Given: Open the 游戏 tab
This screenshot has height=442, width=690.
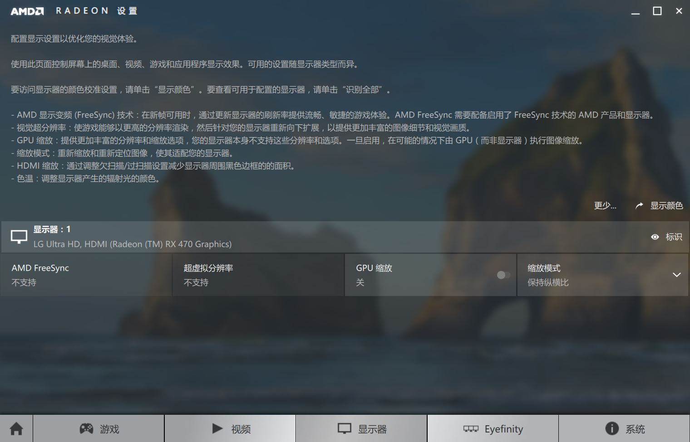Looking at the screenshot, I should point(99,428).
